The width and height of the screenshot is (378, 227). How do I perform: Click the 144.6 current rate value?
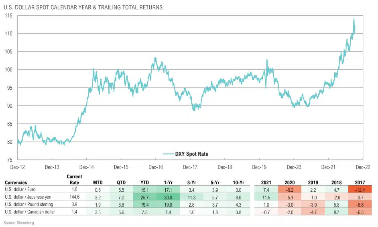click(75, 197)
